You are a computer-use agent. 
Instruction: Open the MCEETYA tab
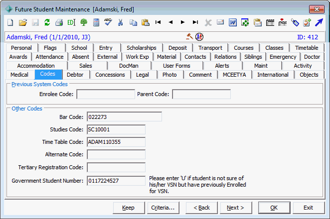[234, 75]
